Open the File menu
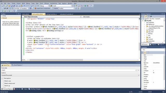This screenshot has height=93, width=166. pos(2,3)
